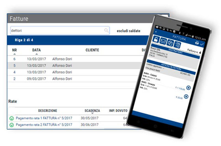Sort invoices by DATA column arrow
Screen dimensions: 221x146
click(x=36, y=54)
